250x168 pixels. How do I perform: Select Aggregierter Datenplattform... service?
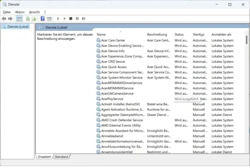[x=165, y=115]
